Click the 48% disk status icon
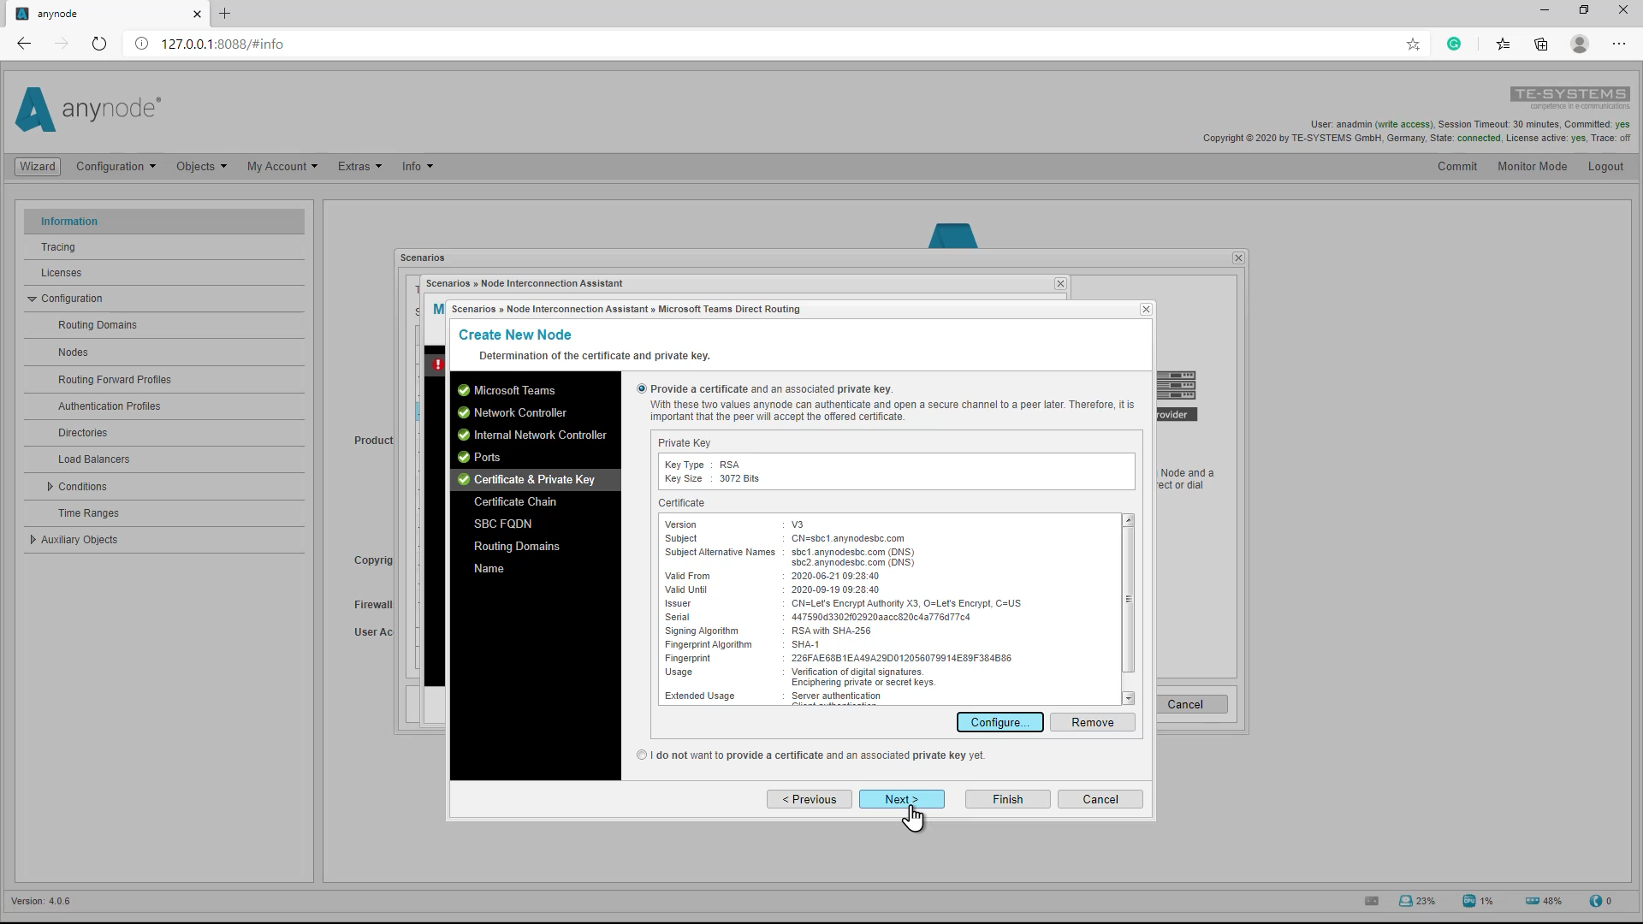The height and width of the screenshot is (924, 1643). [1533, 901]
